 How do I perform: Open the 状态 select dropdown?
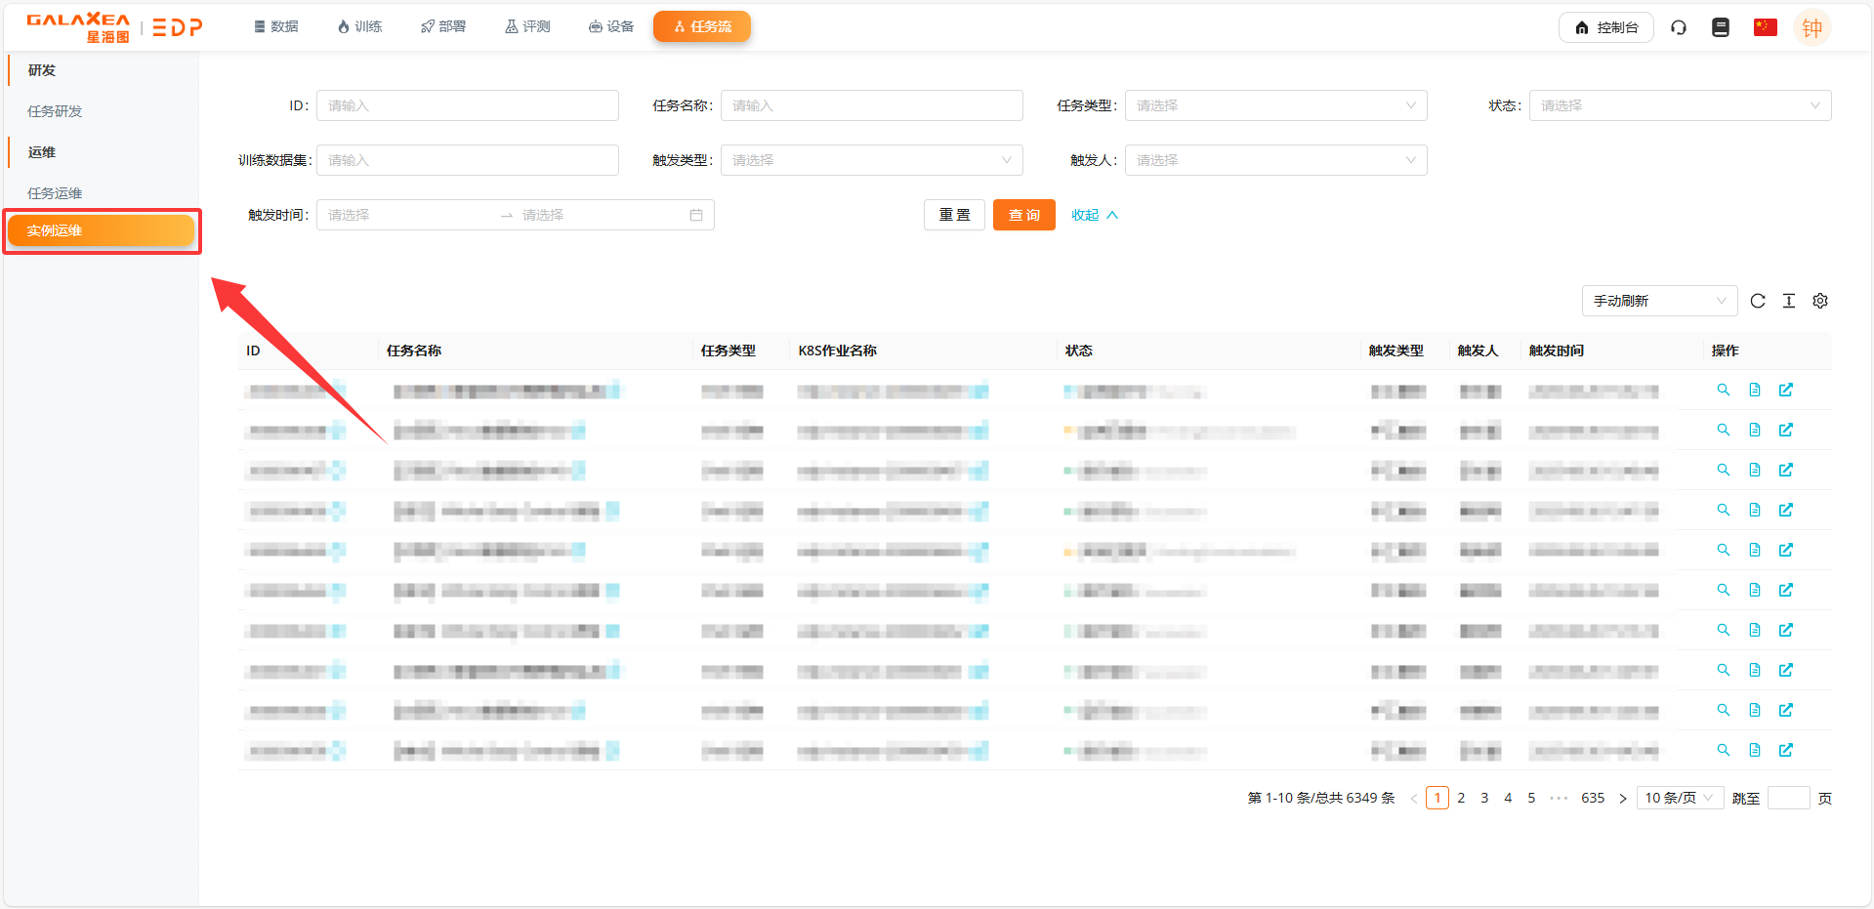[1680, 105]
